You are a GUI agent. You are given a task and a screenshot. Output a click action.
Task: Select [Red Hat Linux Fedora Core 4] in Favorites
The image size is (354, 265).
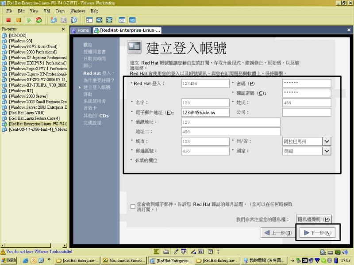coord(35,118)
